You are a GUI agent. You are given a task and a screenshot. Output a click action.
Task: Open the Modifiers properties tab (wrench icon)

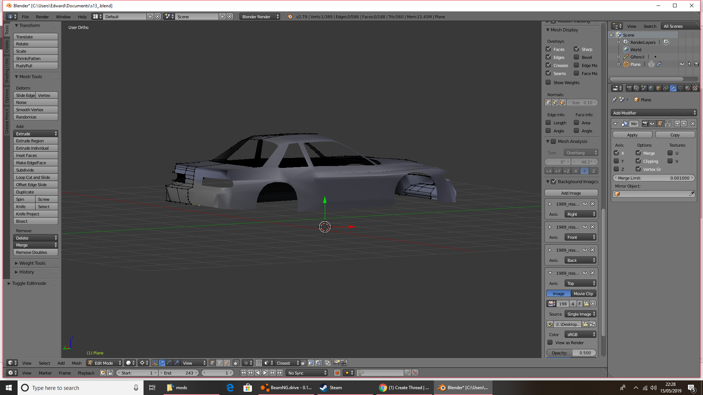tap(673, 88)
